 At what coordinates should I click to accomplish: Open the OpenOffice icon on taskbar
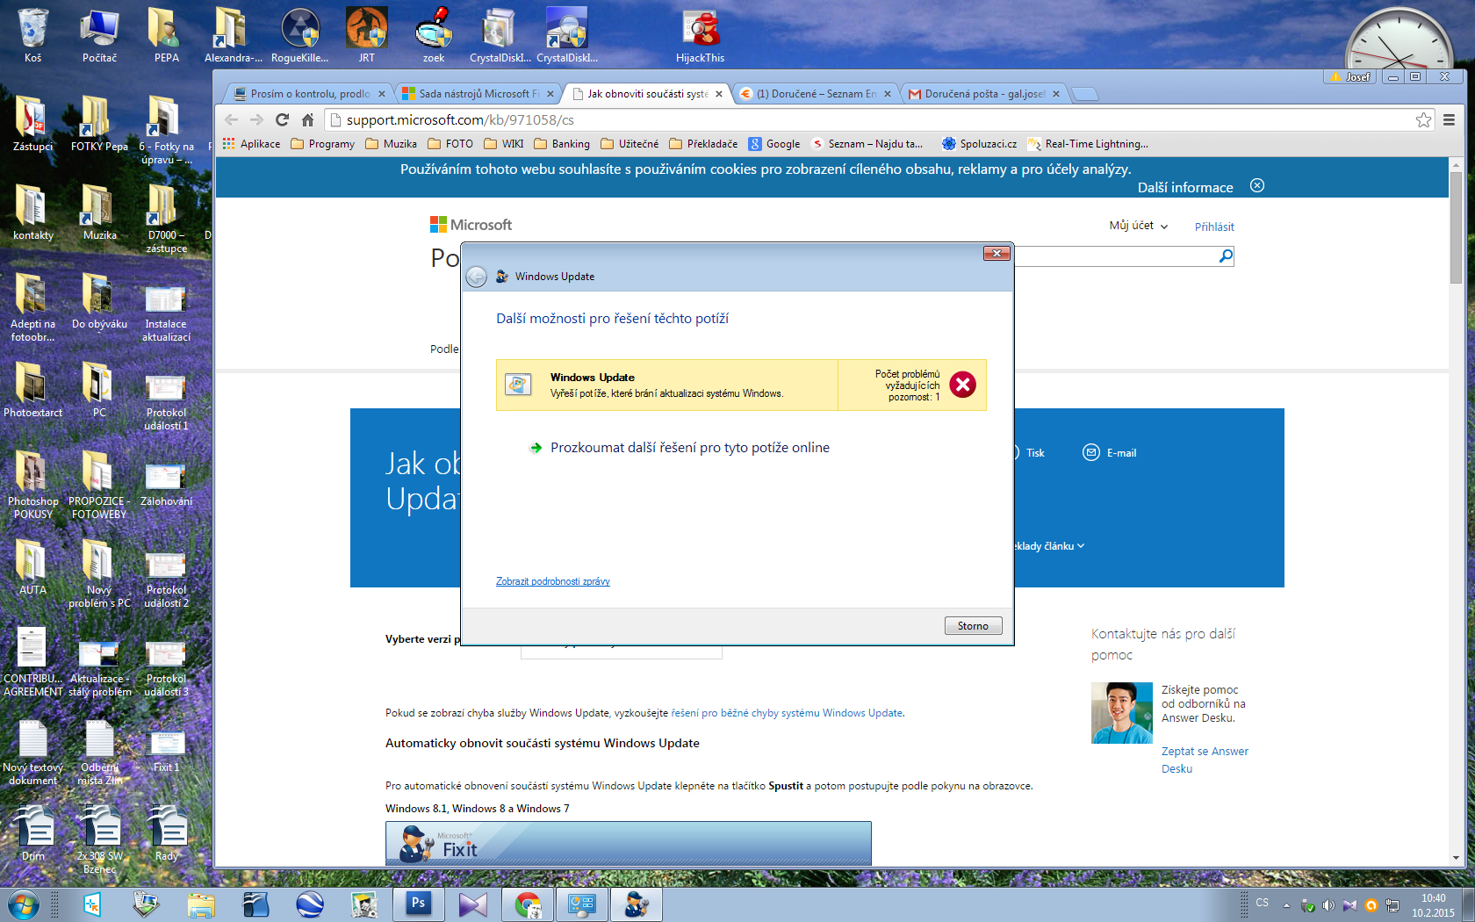pos(255,904)
